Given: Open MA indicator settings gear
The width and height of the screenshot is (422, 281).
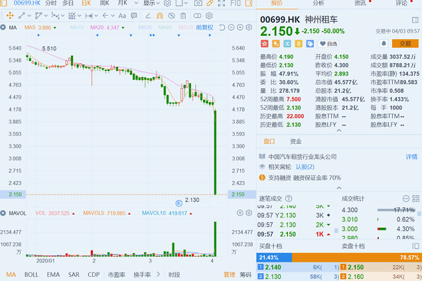Looking at the screenshot, I should click(249, 27).
